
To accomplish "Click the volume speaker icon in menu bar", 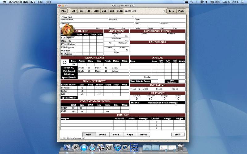I will [206, 2].
